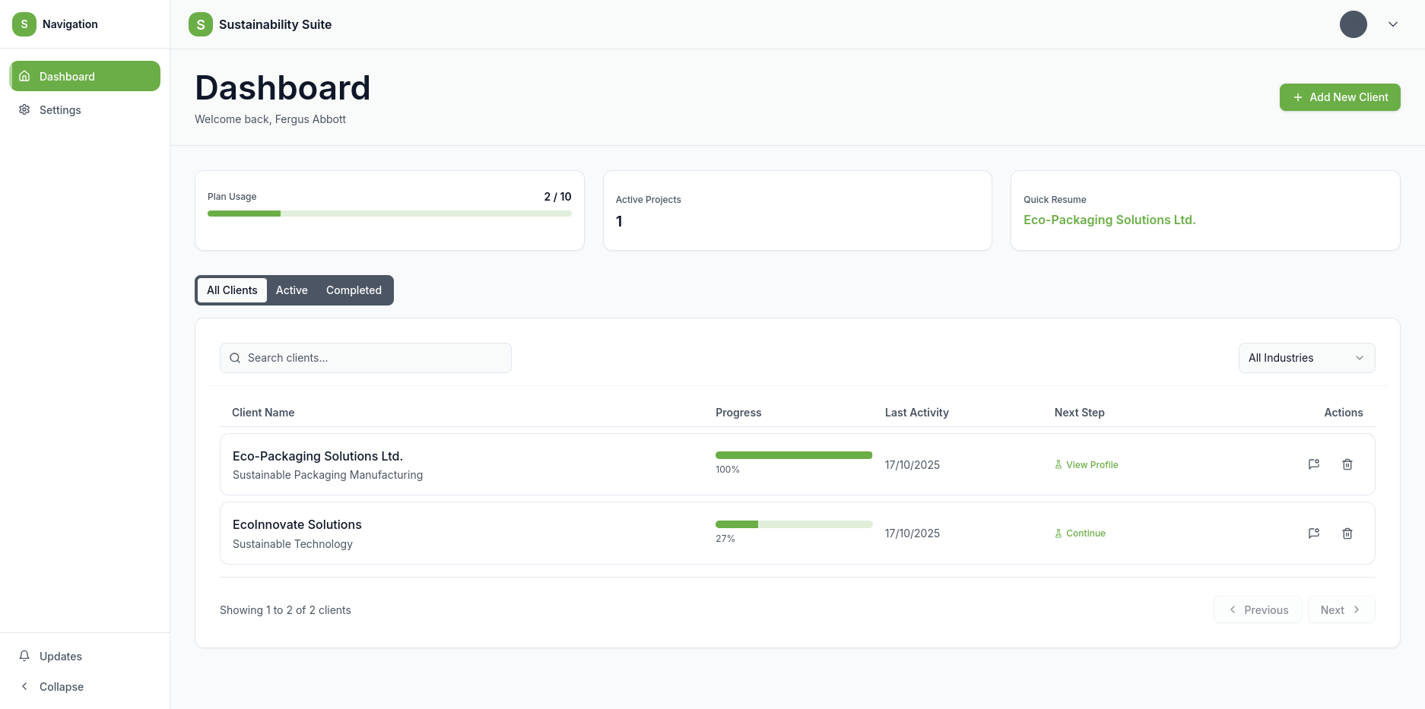Image resolution: width=1425 pixels, height=709 pixels.
Task: Open Eco-Packaging Solutions Ltd. via Quick Resume link
Action: point(1109,220)
